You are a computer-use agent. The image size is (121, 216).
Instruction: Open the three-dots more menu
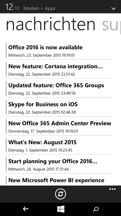pyautogui.click(x=113, y=189)
